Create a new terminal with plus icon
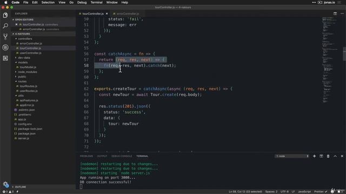 pyautogui.click(x=314, y=156)
